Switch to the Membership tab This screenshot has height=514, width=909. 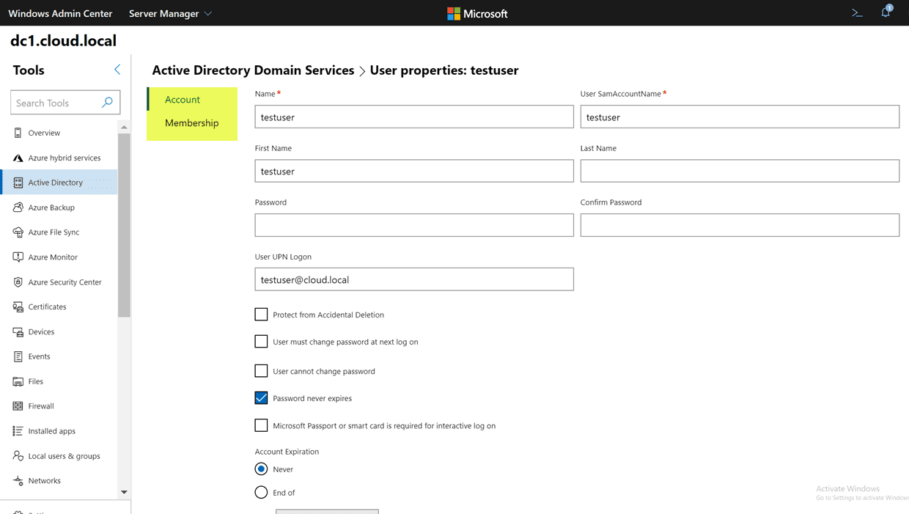pyautogui.click(x=191, y=122)
